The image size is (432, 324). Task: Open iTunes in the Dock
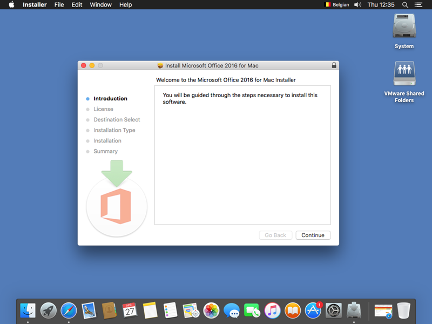click(x=272, y=310)
